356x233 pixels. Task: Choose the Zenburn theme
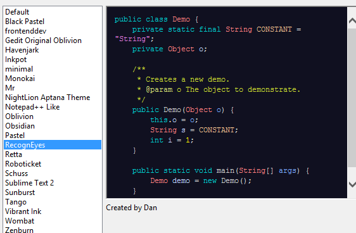click(53, 230)
